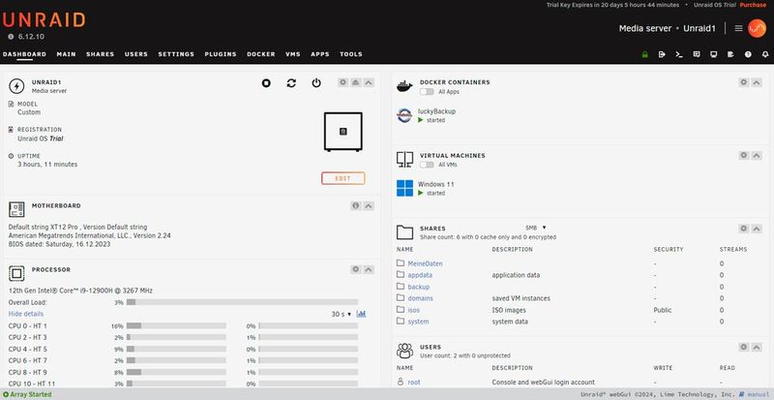Open the Shares tab in navigation

101,54
